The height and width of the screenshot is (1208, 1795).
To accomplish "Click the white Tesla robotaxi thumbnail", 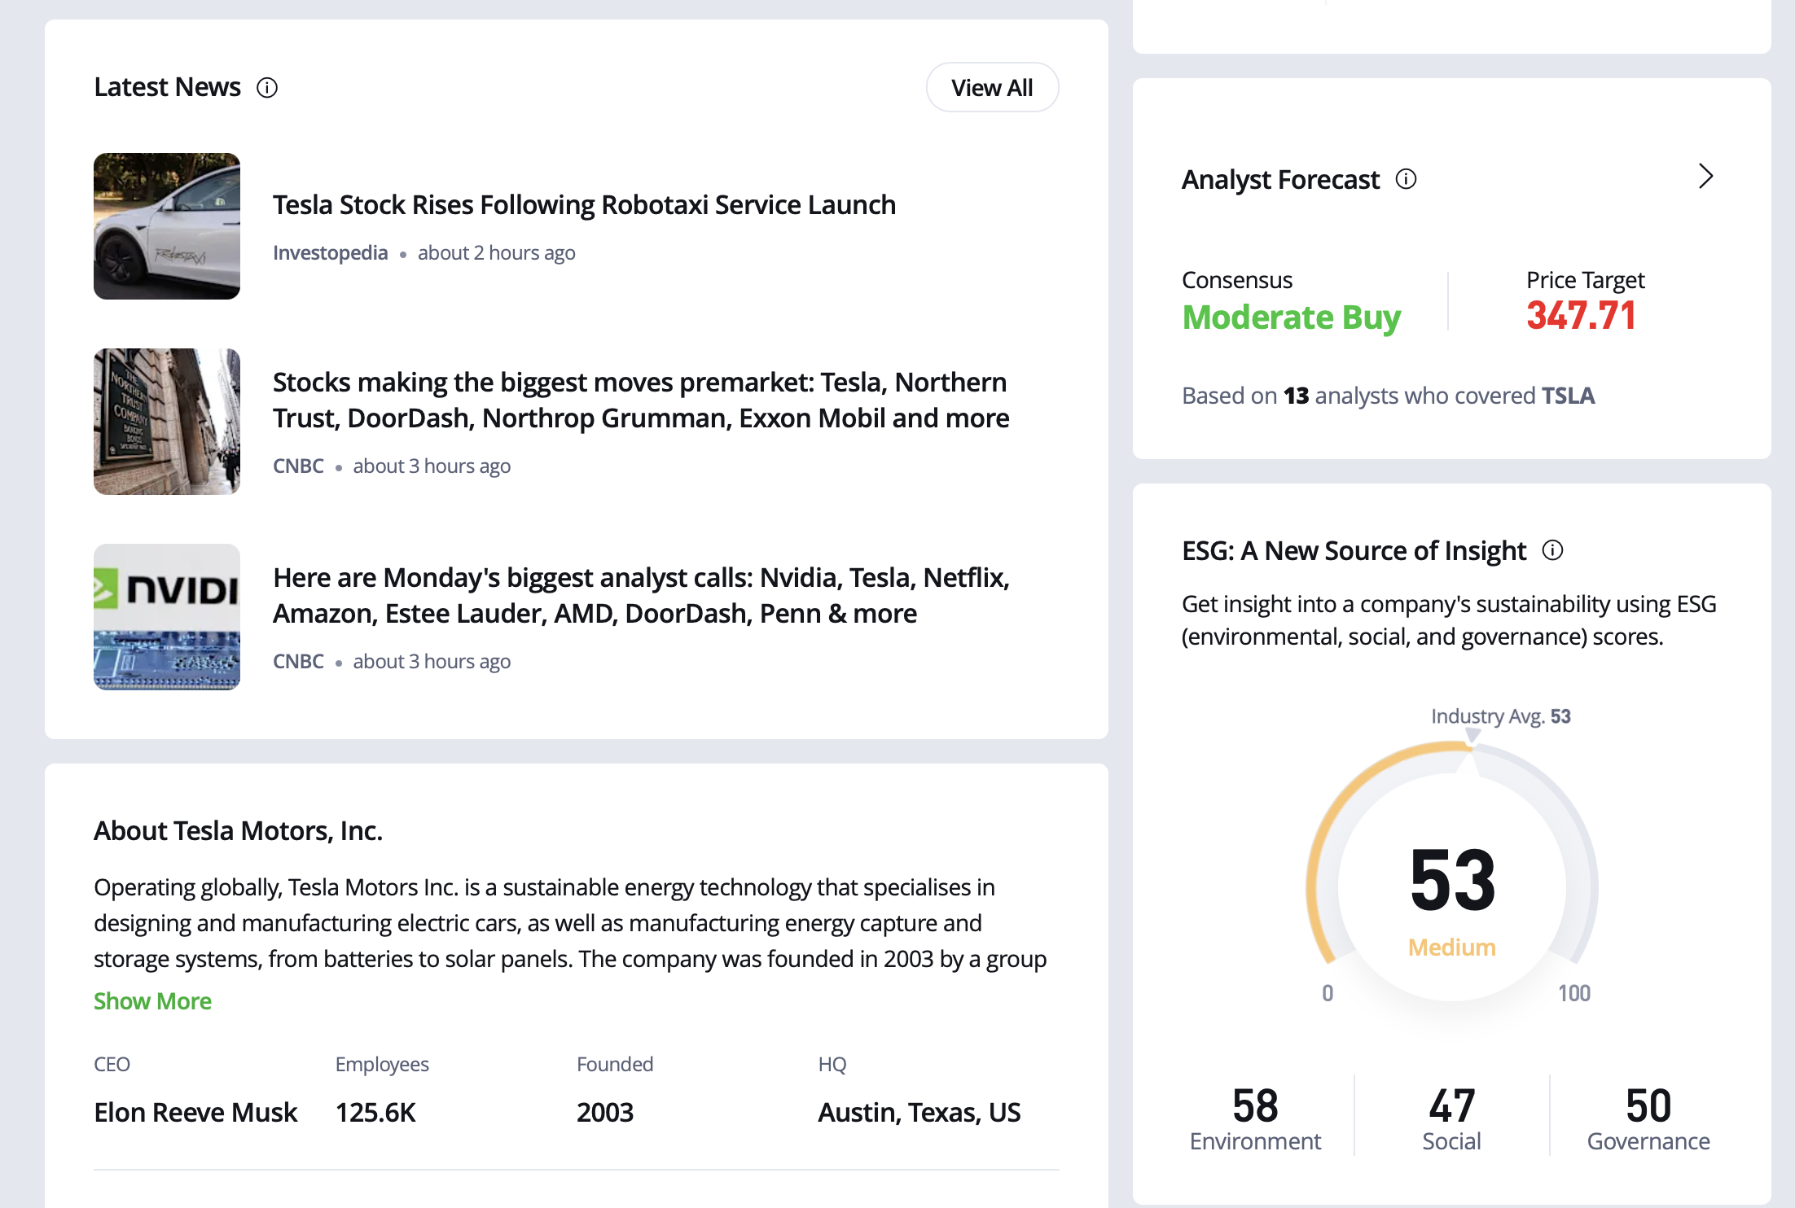I will pos(167,226).
